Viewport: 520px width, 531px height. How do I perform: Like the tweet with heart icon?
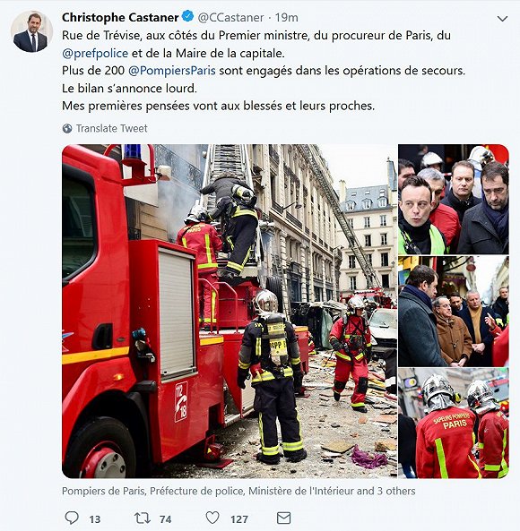pyautogui.click(x=212, y=518)
